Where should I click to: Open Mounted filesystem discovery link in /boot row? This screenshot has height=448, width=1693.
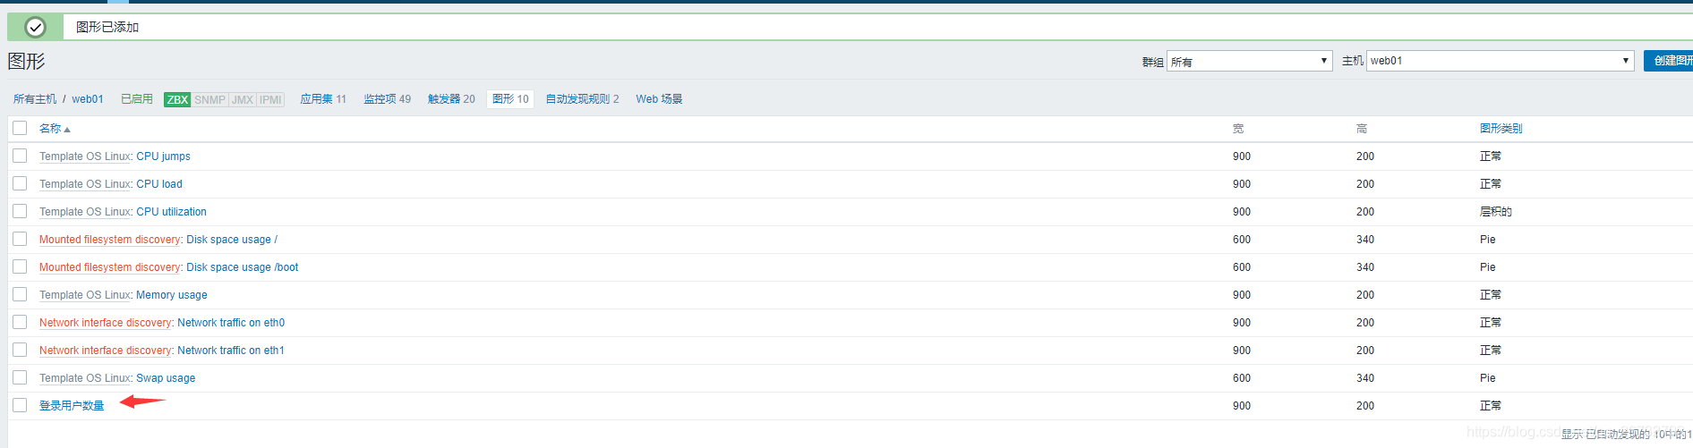click(x=110, y=267)
